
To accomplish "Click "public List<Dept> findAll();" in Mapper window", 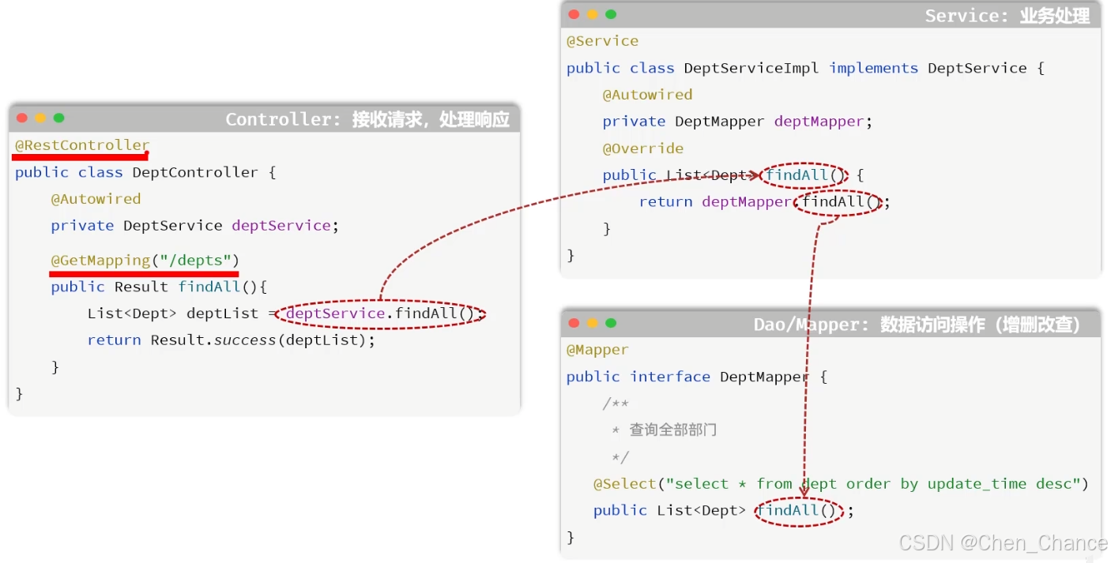I will pyautogui.click(x=724, y=511).
